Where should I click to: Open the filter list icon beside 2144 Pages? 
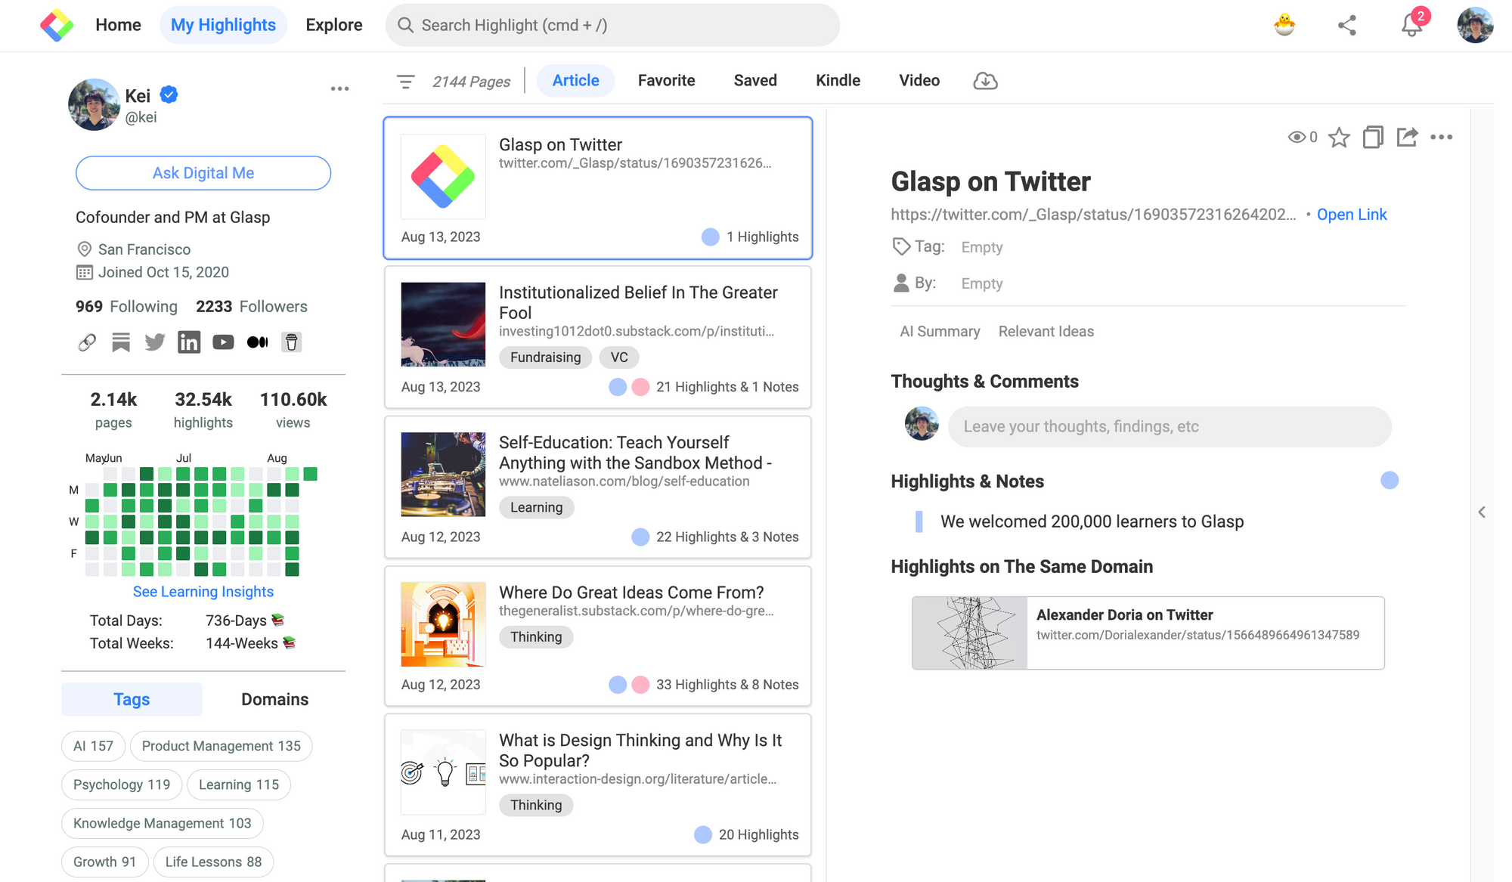point(406,82)
